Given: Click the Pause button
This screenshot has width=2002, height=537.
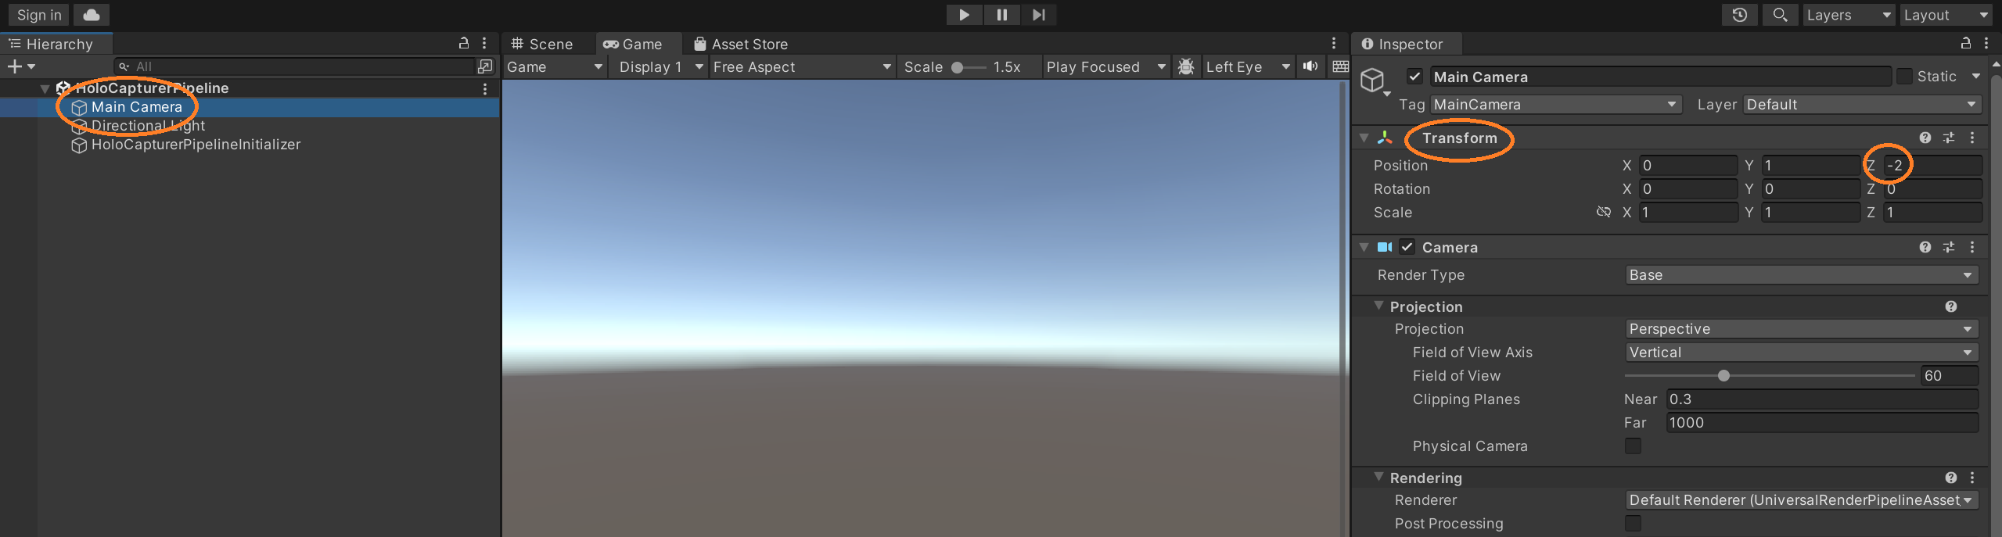Looking at the screenshot, I should tap(1001, 15).
